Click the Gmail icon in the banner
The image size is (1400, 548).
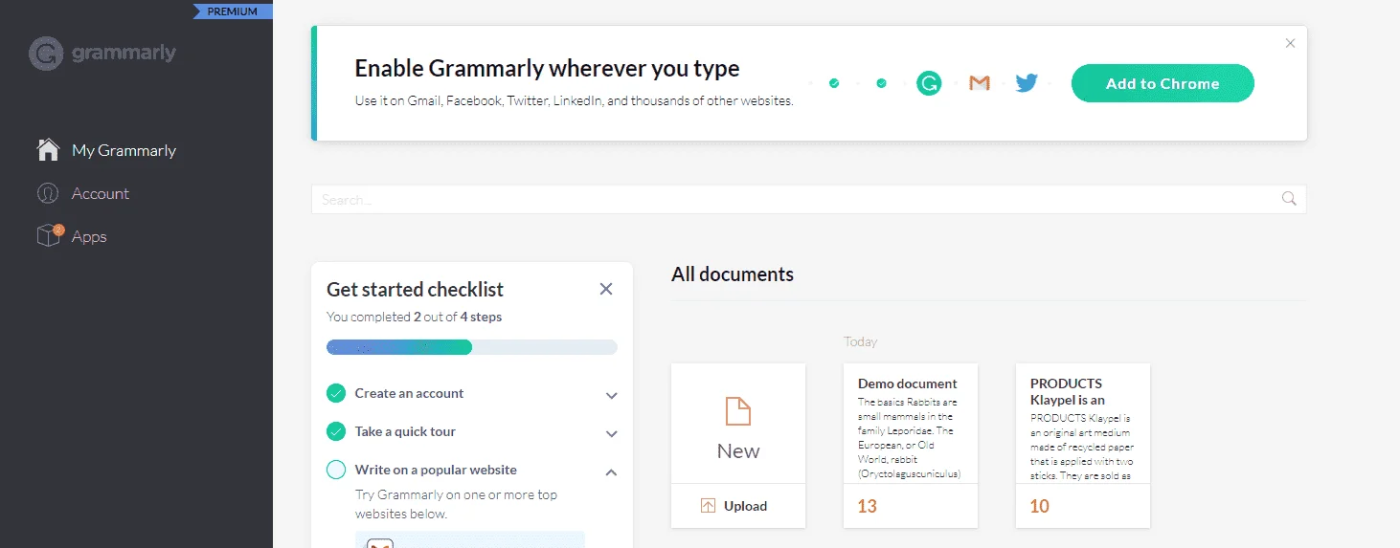pos(979,83)
